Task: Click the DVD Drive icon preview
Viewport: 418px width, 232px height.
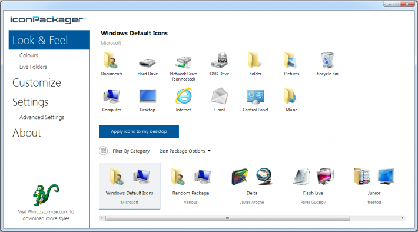Action: point(220,60)
